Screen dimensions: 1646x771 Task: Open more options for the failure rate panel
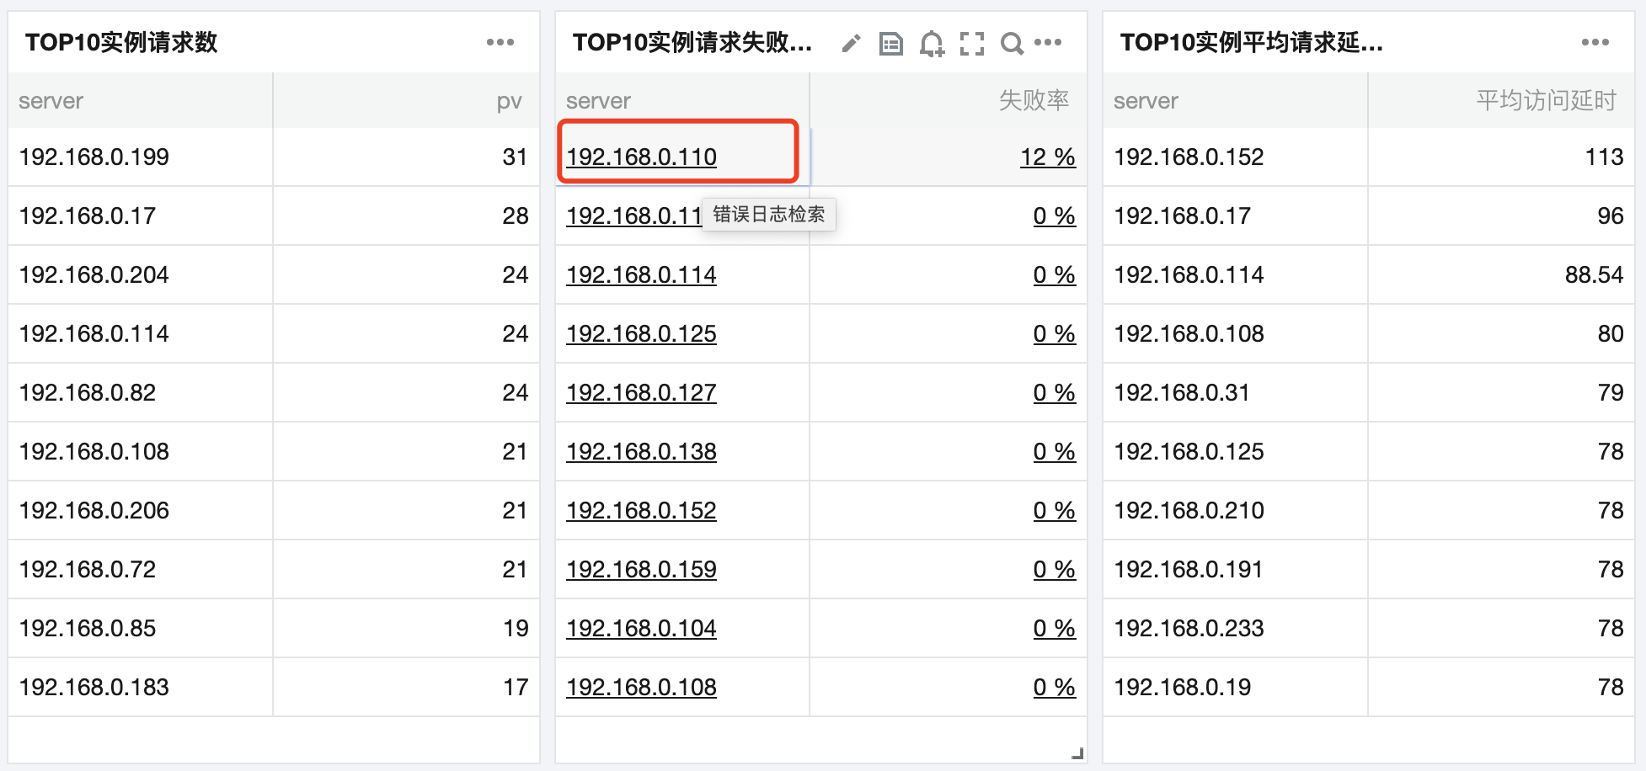(1048, 42)
